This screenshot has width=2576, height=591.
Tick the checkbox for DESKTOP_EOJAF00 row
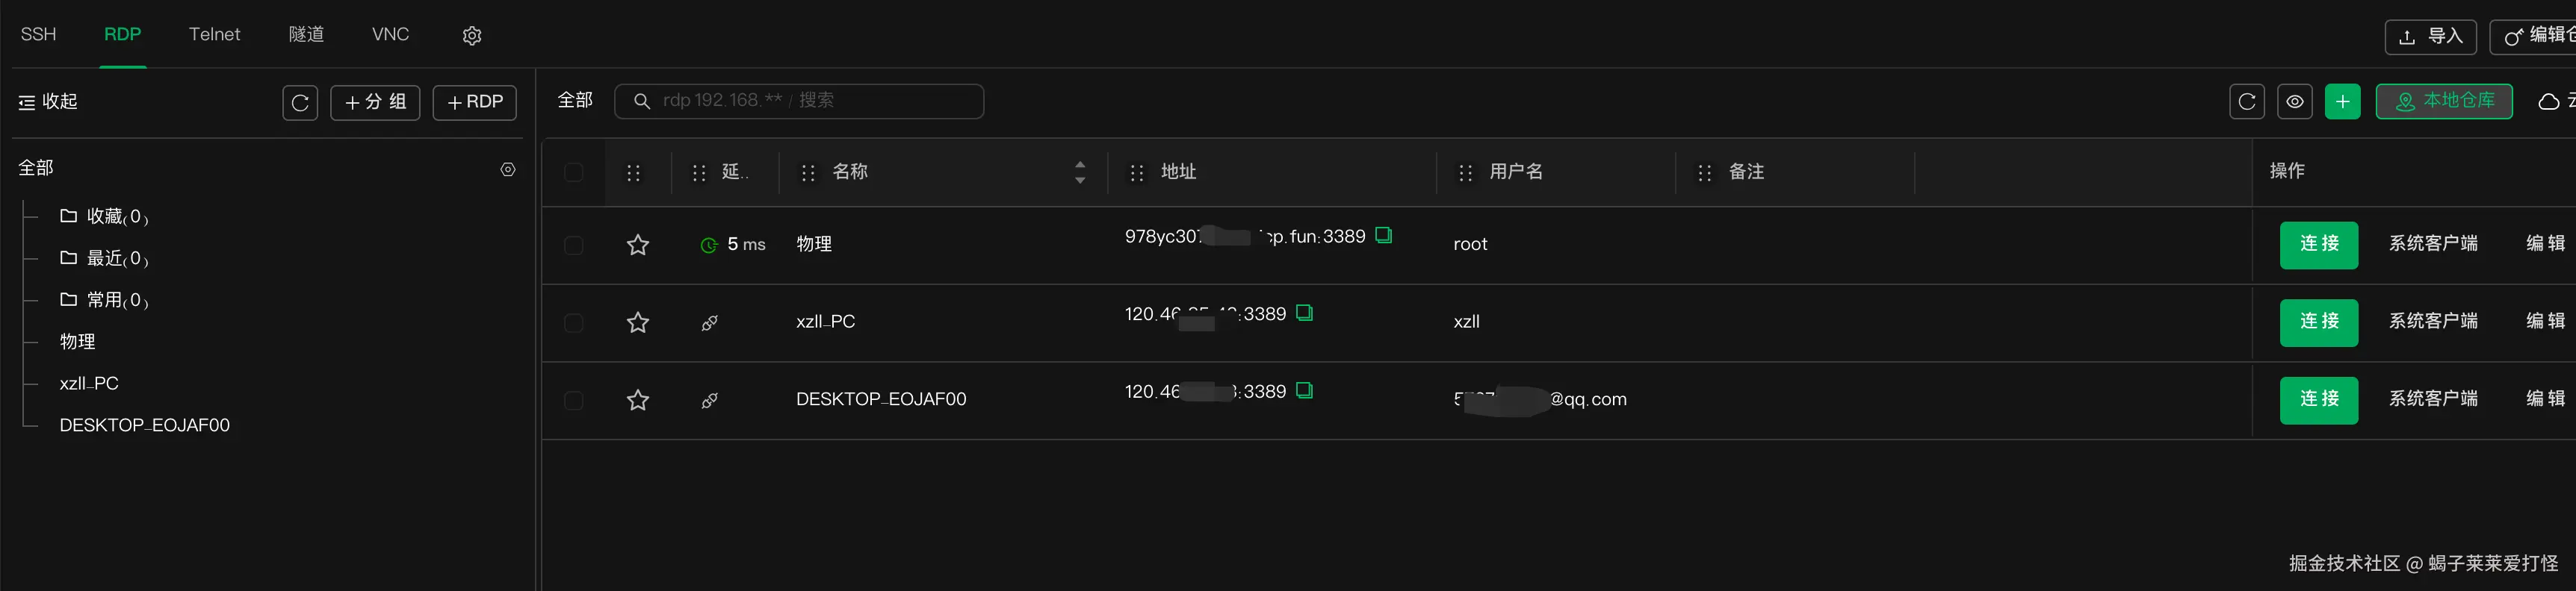(573, 400)
